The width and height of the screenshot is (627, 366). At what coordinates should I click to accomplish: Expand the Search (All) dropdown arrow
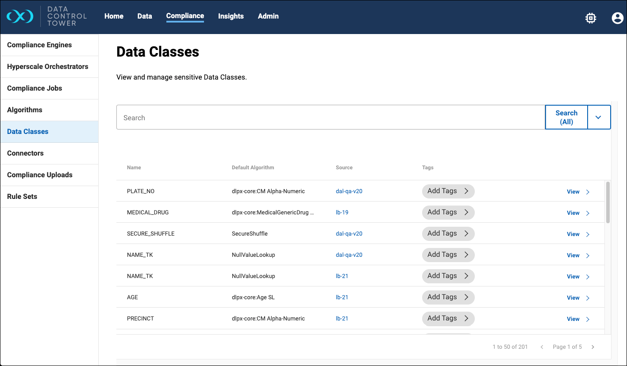599,118
